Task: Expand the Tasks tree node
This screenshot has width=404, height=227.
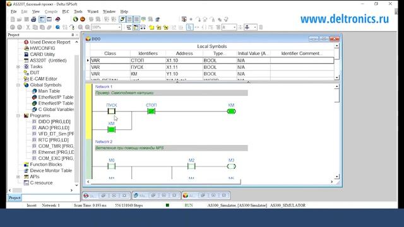Action: click(x=18, y=67)
